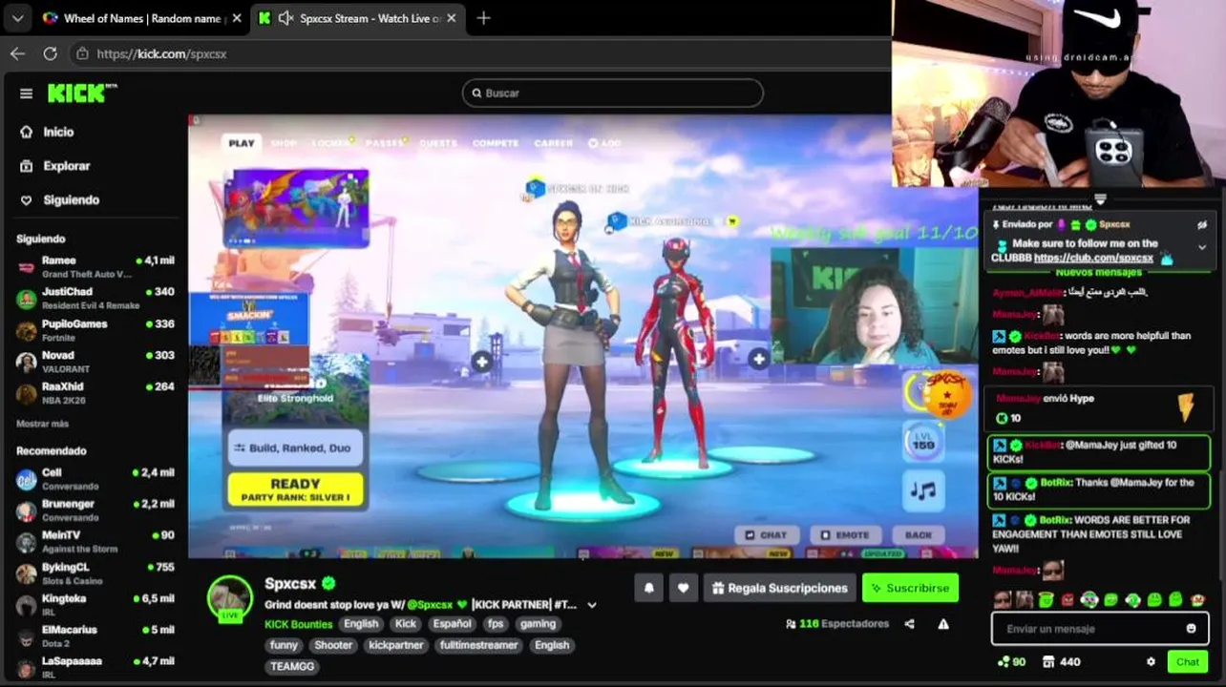1226x687 pixels.
Task: Send message with green Chat button
Action: [1188, 662]
